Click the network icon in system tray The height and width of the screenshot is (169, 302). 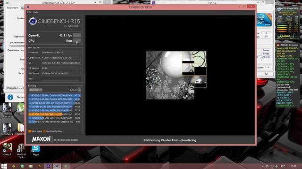(x=272, y=166)
